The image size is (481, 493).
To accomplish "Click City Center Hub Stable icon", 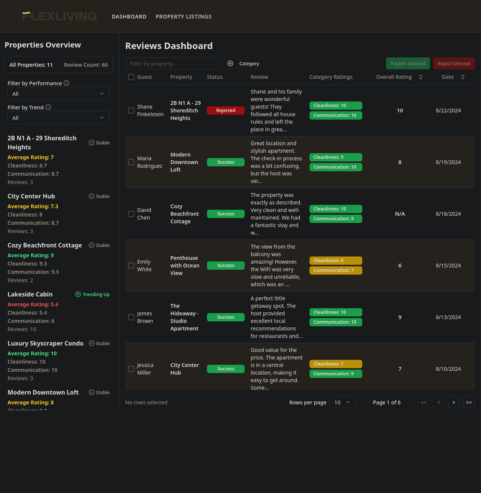I will click(x=91, y=196).
